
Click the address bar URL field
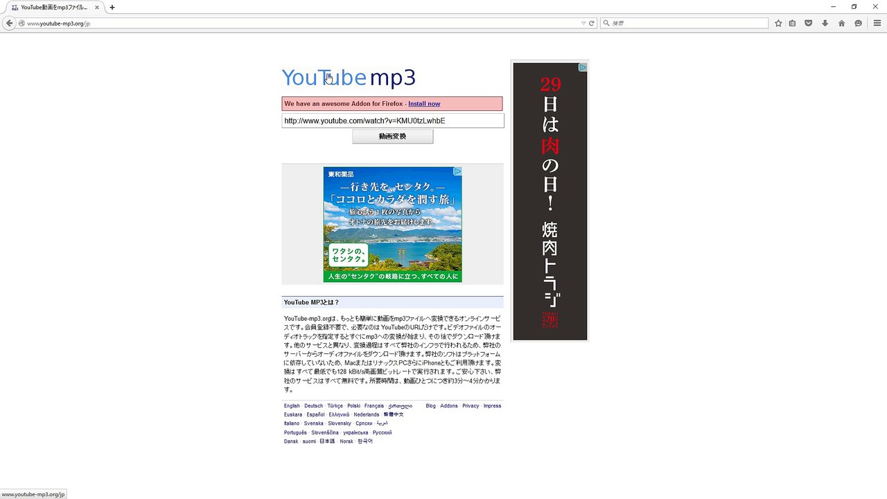click(301, 23)
